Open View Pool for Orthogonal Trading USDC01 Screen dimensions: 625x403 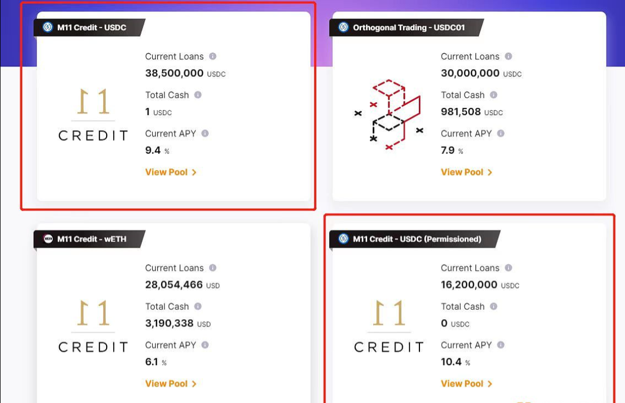coord(466,172)
